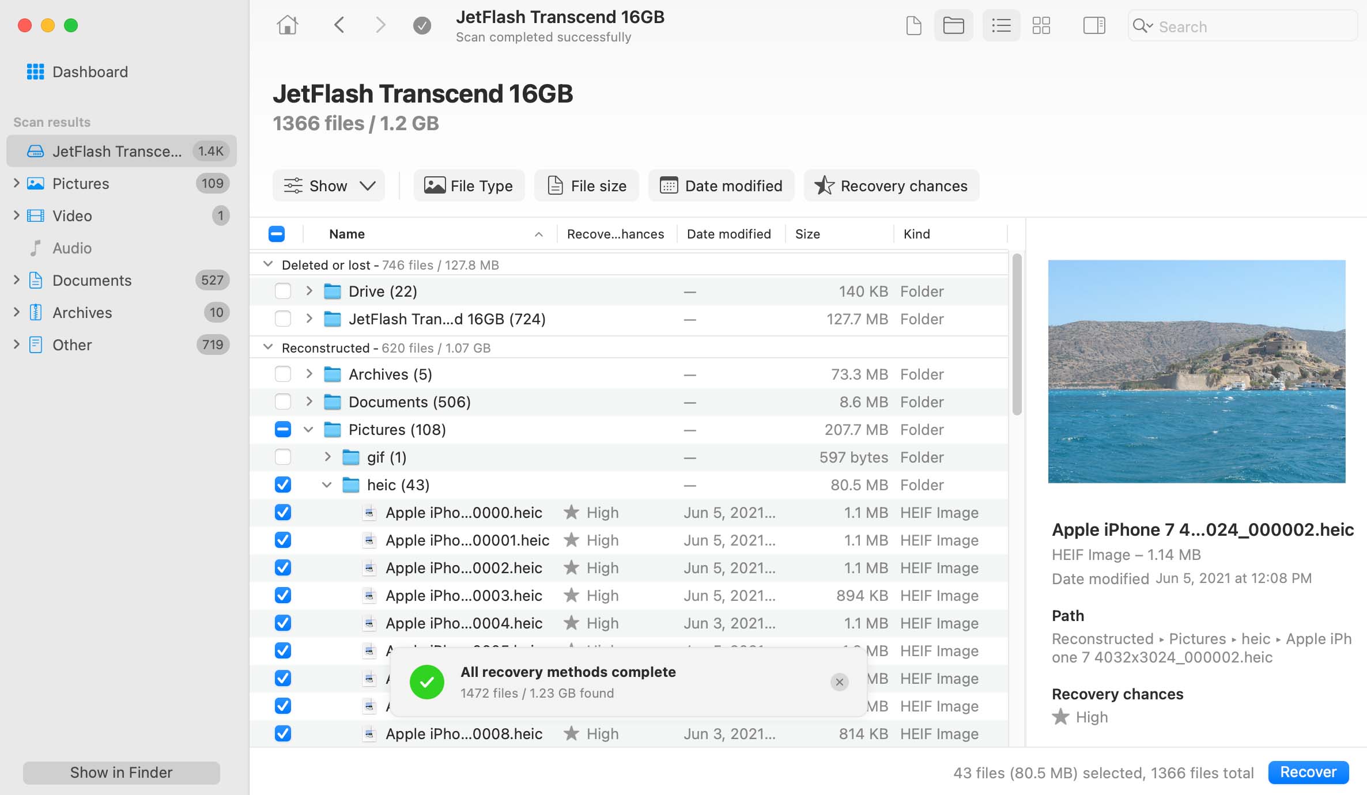
Task: Tick the Archives (5) folder checkbox
Action: [283, 374]
